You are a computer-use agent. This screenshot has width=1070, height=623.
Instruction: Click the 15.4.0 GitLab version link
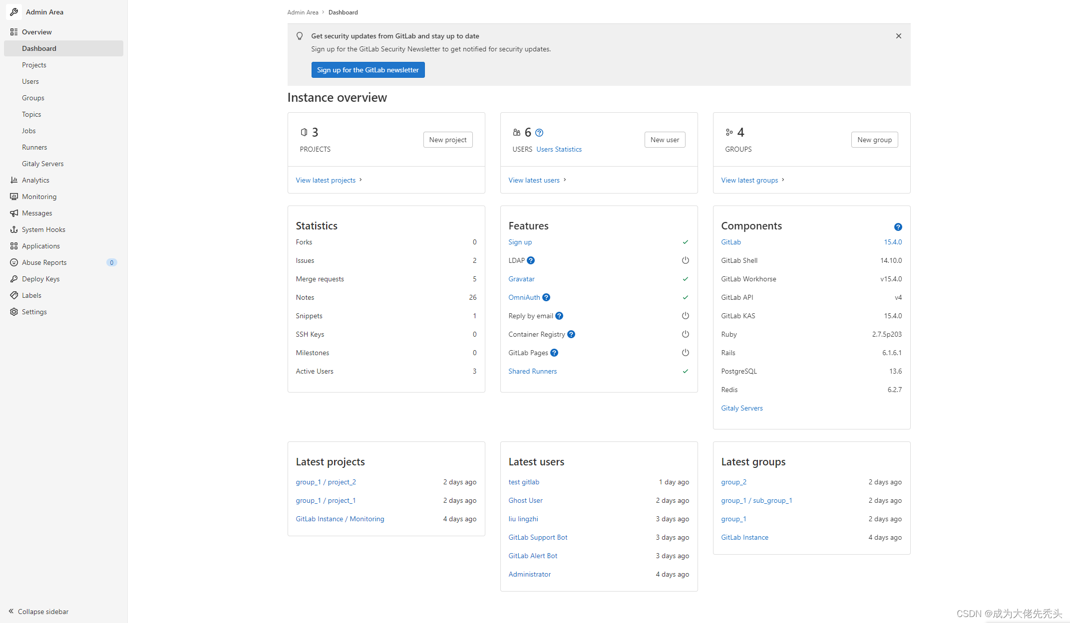coord(893,242)
